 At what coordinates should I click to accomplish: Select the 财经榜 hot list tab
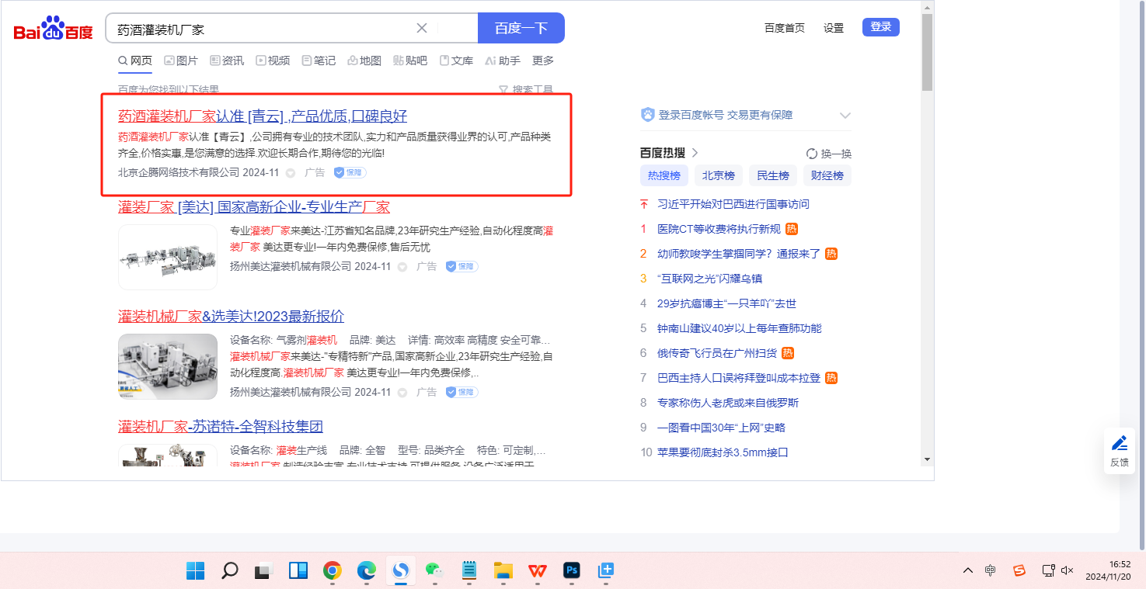coord(827,175)
